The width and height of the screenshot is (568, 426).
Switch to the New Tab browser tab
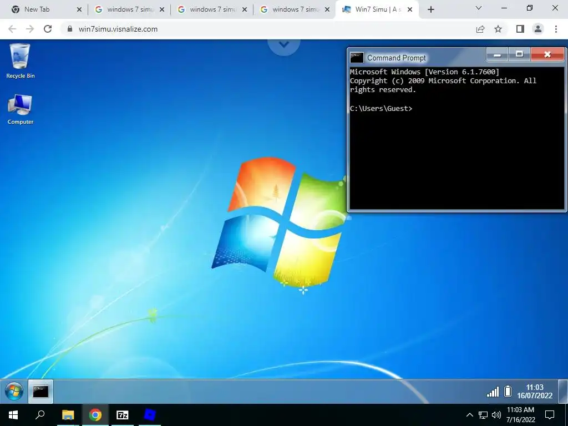[45, 9]
